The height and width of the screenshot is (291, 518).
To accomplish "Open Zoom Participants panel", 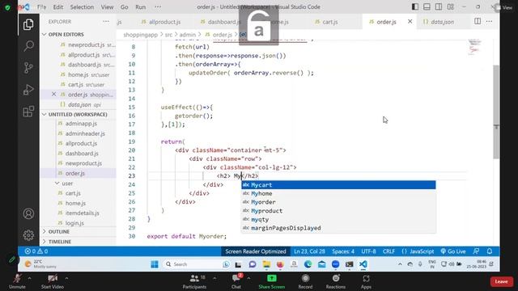I will click(x=194, y=282).
